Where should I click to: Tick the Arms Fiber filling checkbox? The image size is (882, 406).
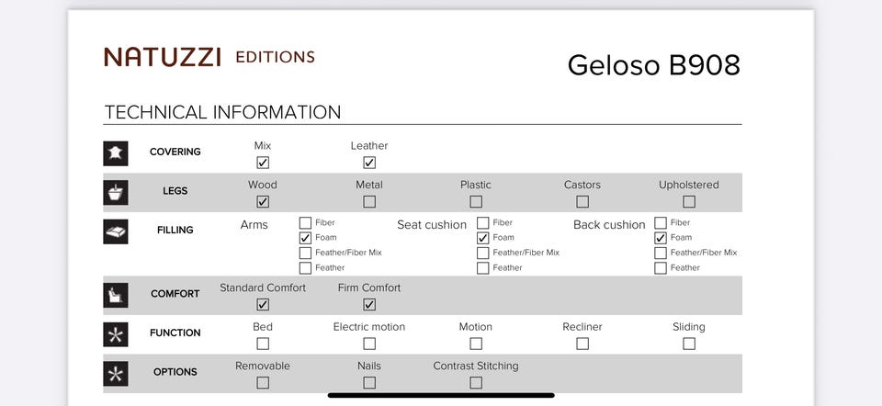point(305,223)
